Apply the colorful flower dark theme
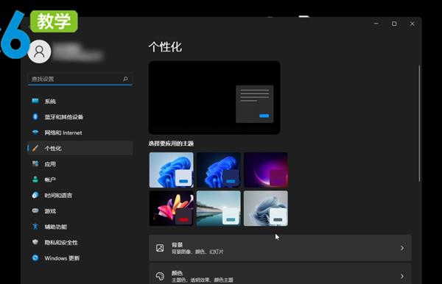Image resolution: width=442 pixels, height=284 pixels. [172, 208]
